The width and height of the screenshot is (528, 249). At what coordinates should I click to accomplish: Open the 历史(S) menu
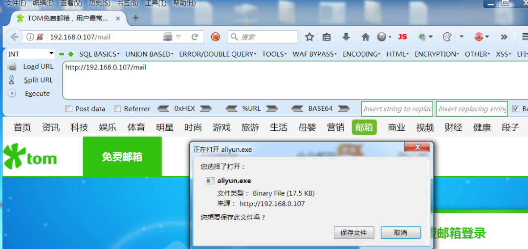[x=99, y=3]
